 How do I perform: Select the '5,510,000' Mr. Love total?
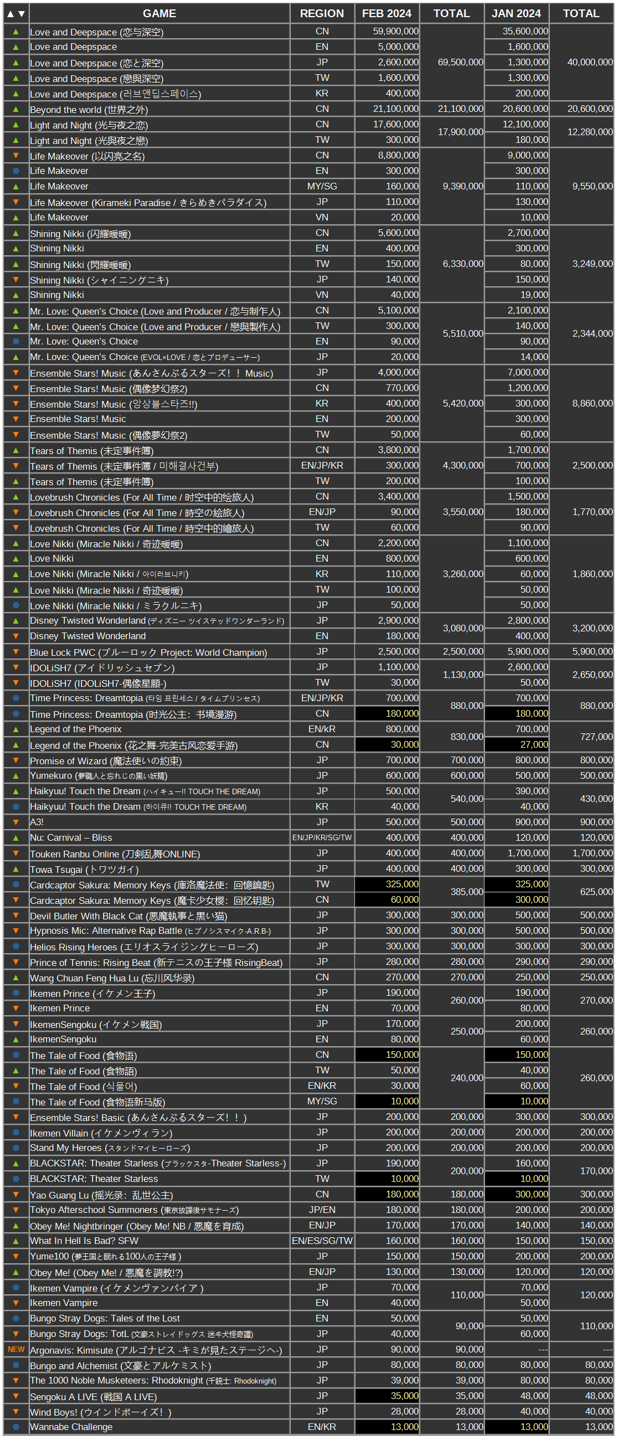click(x=451, y=333)
